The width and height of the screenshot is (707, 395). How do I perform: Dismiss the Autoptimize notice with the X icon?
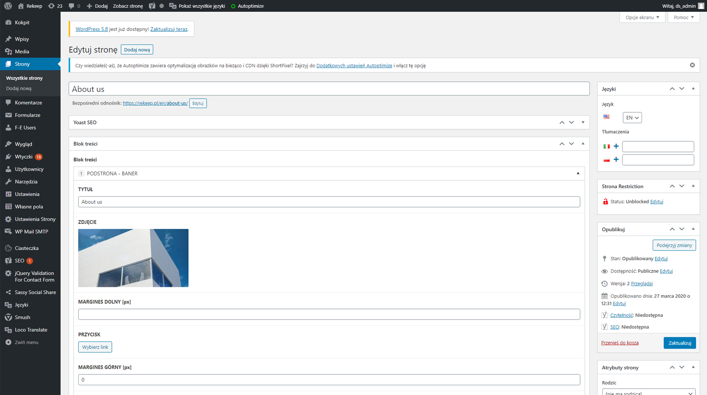pyautogui.click(x=692, y=65)
